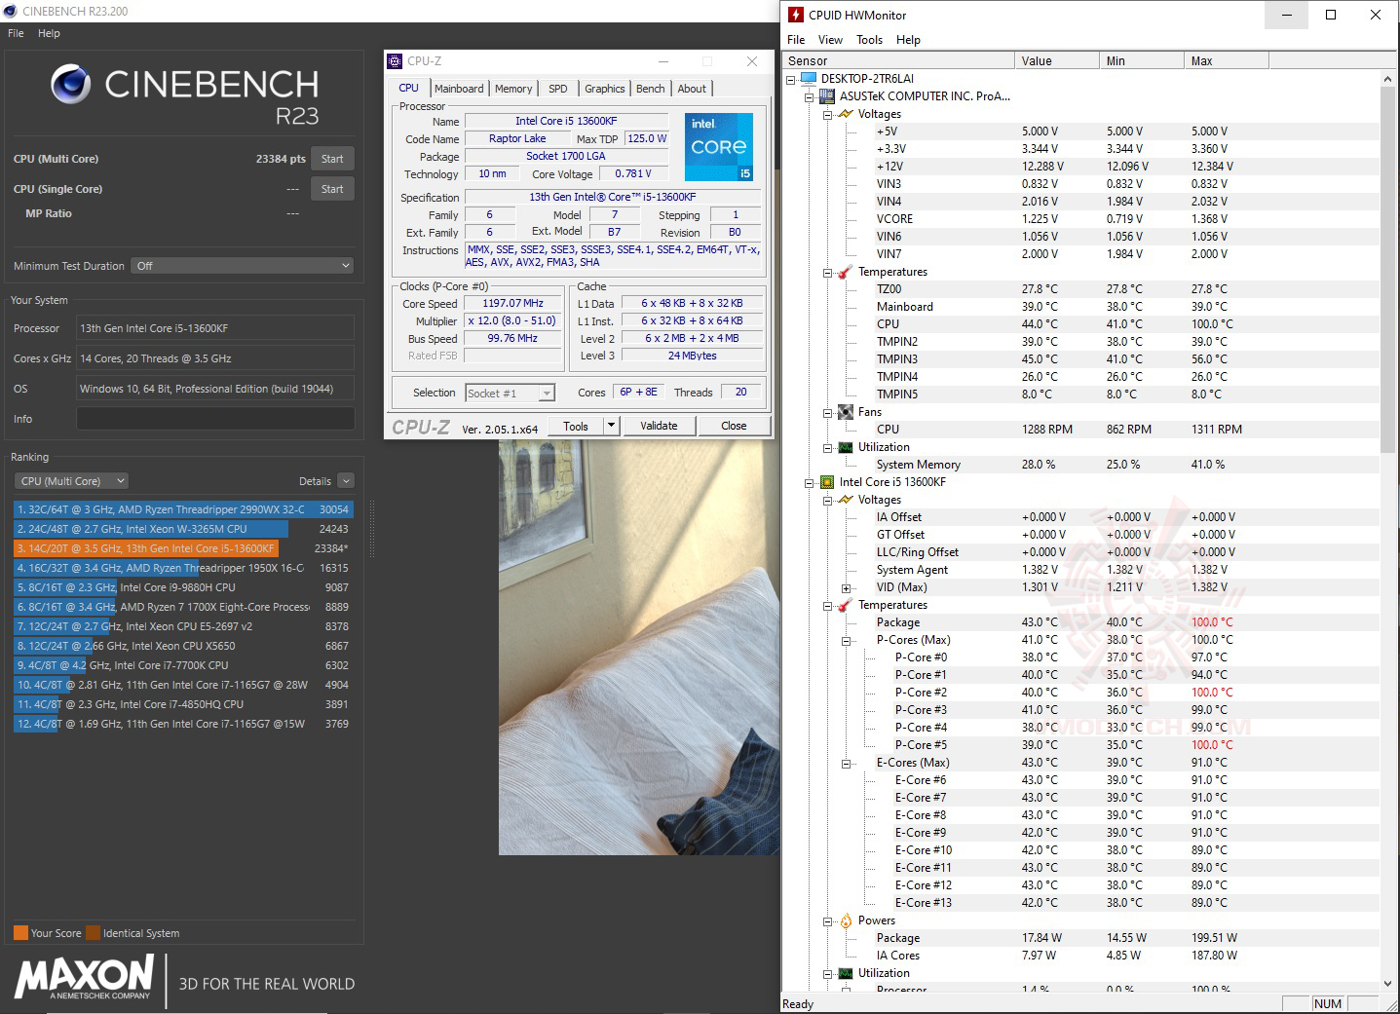
Task: Switch to the Mainboard tab in CPU-Z
Action: coord(459,89)
